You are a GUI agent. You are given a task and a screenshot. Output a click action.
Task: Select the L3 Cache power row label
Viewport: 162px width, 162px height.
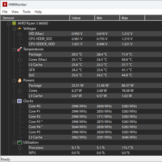(36, 96)
